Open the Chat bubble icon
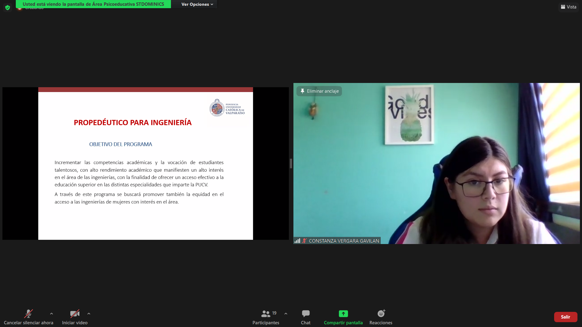Screen dimensions: 582x327 pyautogui.click(x=306, y=314)
